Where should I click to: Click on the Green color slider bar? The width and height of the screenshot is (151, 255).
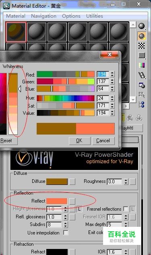coord(66,81)
